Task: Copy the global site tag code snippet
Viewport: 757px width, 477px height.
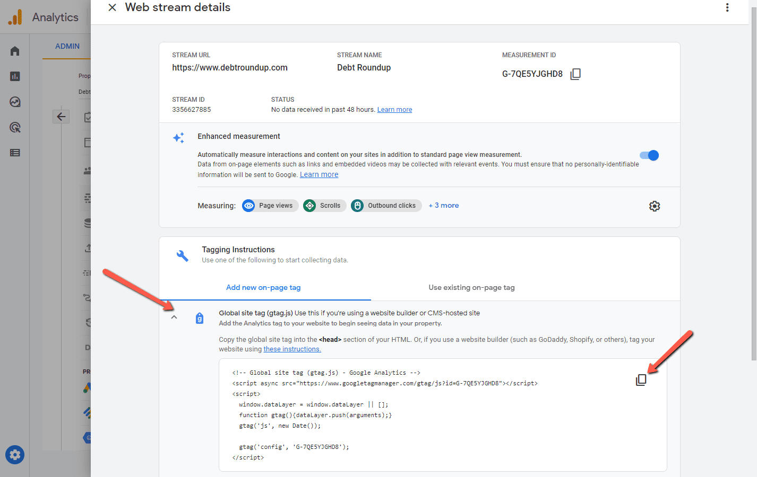Action: [x=641, y=380]
